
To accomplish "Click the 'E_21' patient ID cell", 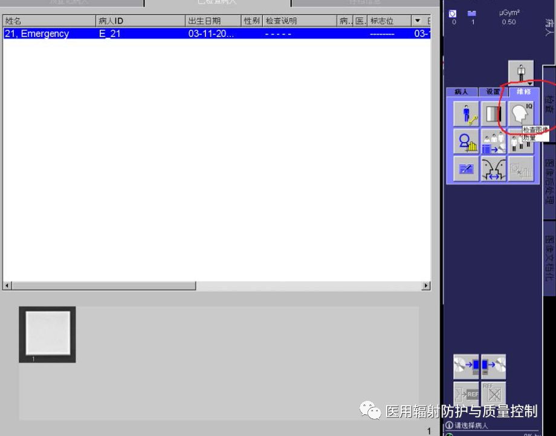I will click(110, 34).
